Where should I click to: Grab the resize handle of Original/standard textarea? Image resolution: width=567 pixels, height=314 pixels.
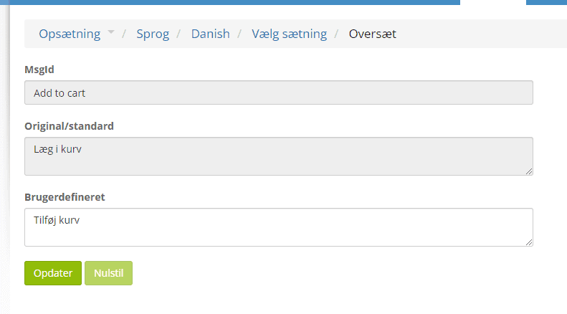[529, 171]
